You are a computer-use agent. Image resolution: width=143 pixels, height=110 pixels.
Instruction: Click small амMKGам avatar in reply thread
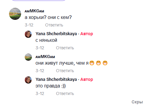coord(28,57)
